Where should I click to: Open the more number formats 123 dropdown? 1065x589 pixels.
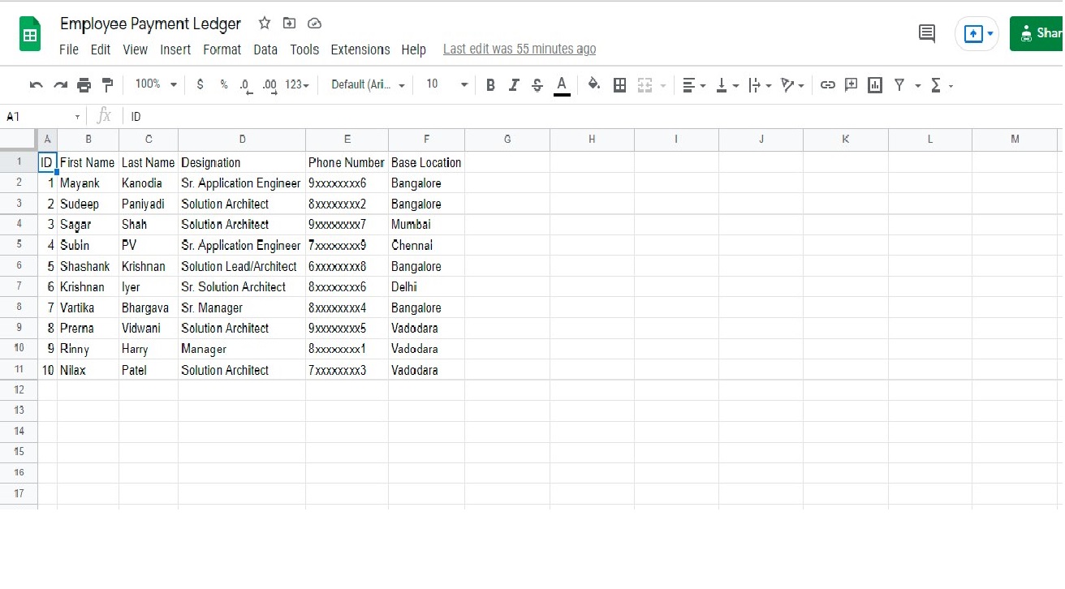coord(297,84)
